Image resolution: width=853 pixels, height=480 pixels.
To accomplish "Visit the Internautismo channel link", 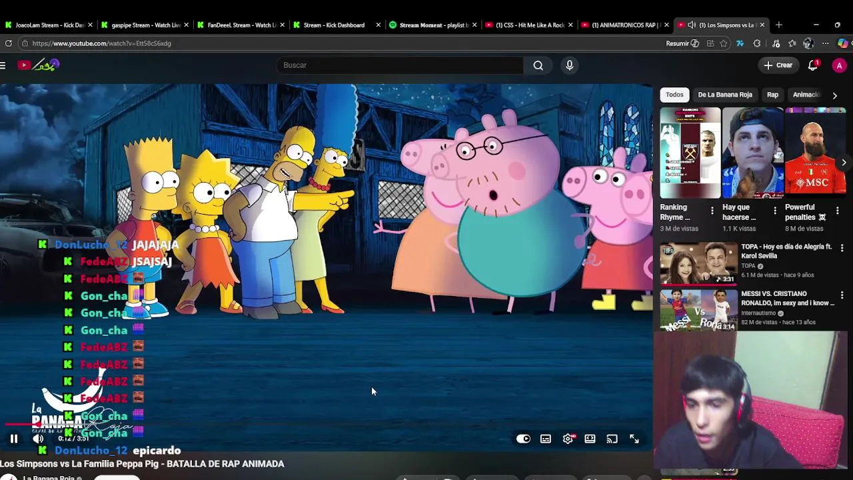I will click(x=758, y=313).
